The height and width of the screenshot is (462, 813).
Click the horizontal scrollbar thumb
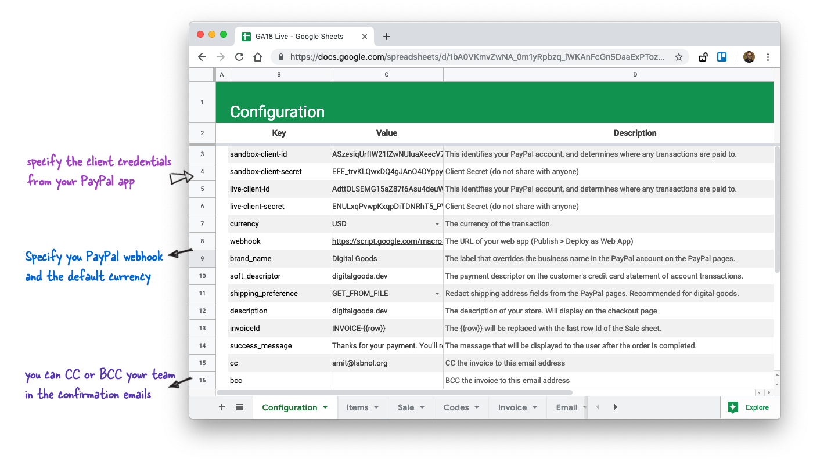(394, 393)
